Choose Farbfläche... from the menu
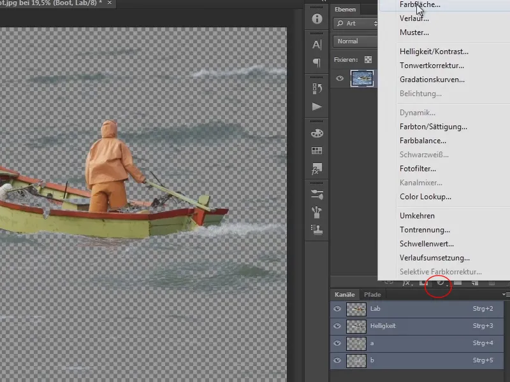This screenshot has width=510, height=382. [x=420, y=4]
